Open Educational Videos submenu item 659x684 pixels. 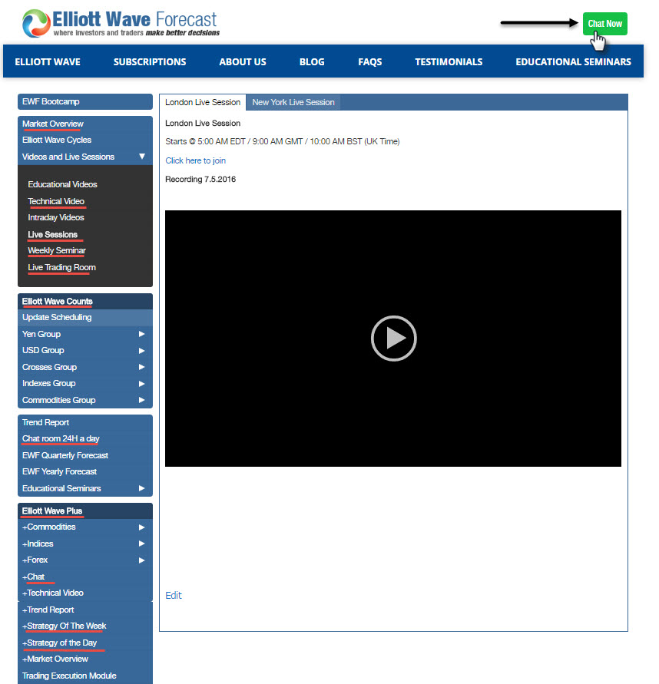[62, 184]
